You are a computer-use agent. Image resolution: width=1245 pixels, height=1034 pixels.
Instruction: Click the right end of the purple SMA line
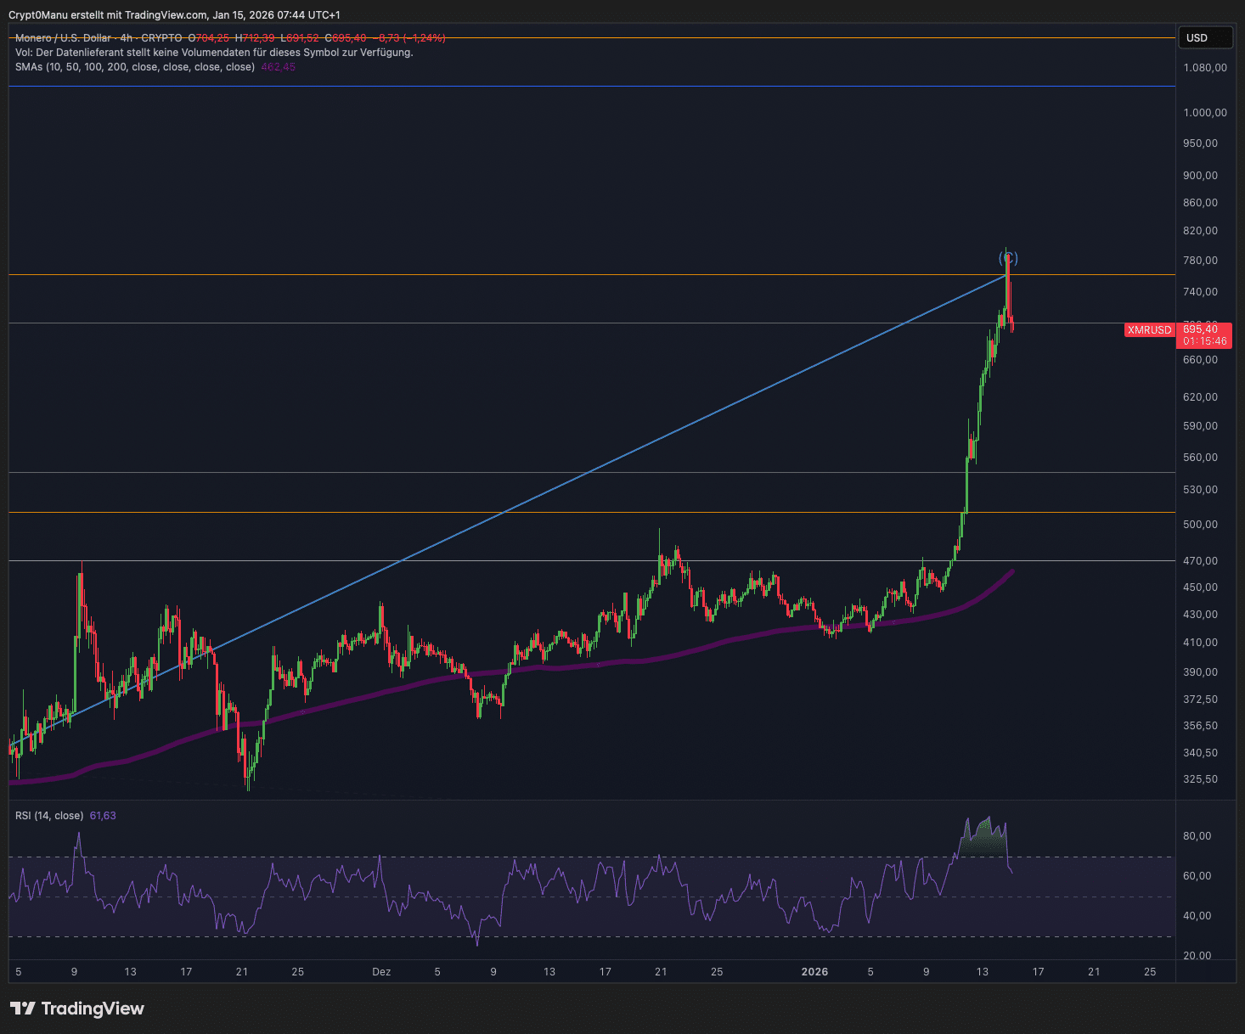[1011, 572]
